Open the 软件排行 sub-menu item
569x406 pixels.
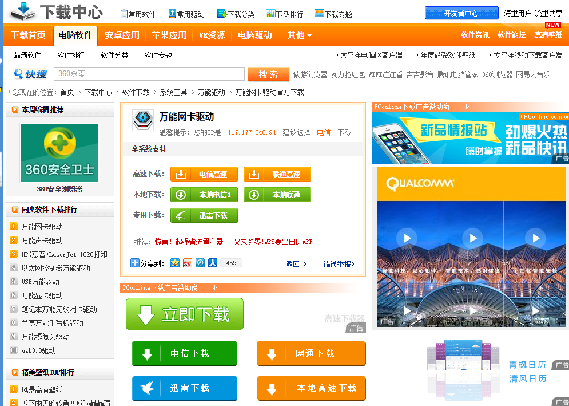pos(71,55)
